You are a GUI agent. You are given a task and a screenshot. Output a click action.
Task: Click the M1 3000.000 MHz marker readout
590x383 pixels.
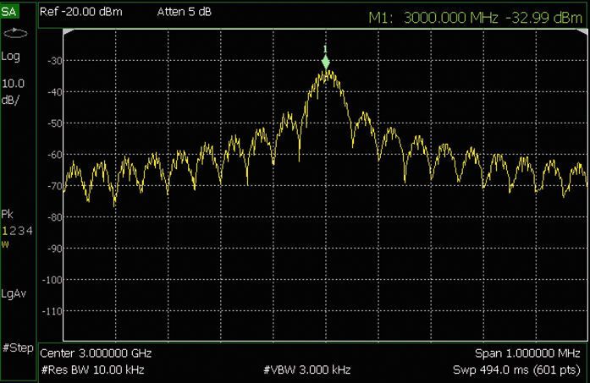pos(475,18)
